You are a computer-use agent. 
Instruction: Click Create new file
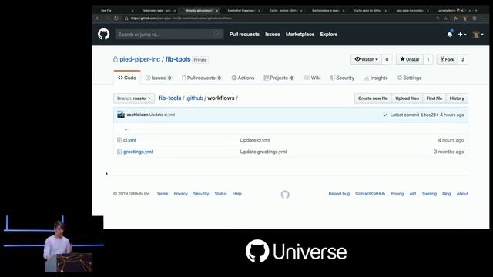[373, 98]
